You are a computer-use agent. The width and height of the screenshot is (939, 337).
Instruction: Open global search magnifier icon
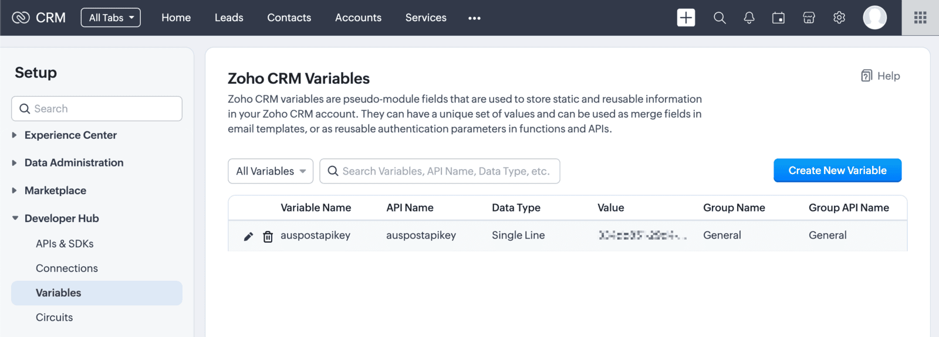click(x=720, y=18)
